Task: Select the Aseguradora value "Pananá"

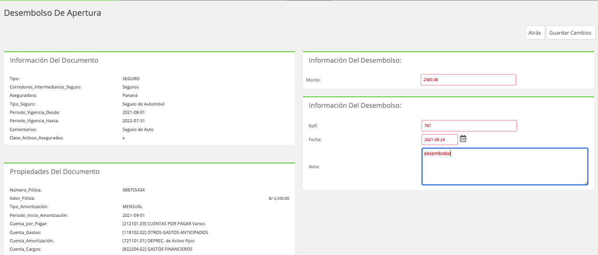Action: pyautogui.click(x=130, y=96)
